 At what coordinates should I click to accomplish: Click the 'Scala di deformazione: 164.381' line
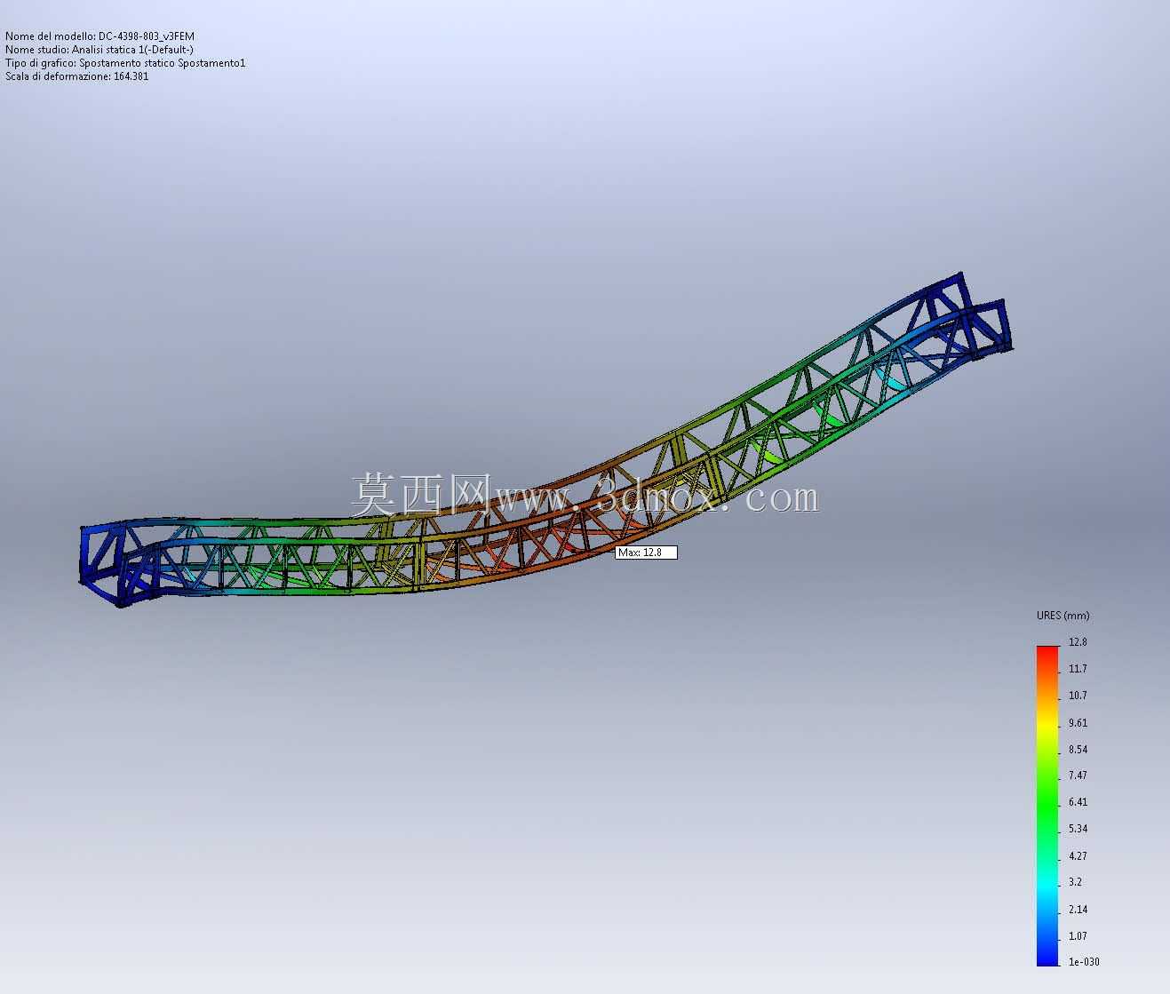pos(77,76)
